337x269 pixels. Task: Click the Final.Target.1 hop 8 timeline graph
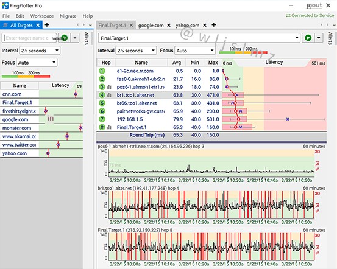(211, 246)
